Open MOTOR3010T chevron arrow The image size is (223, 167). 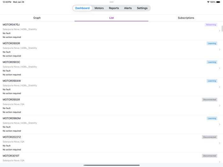pos(219,162)
